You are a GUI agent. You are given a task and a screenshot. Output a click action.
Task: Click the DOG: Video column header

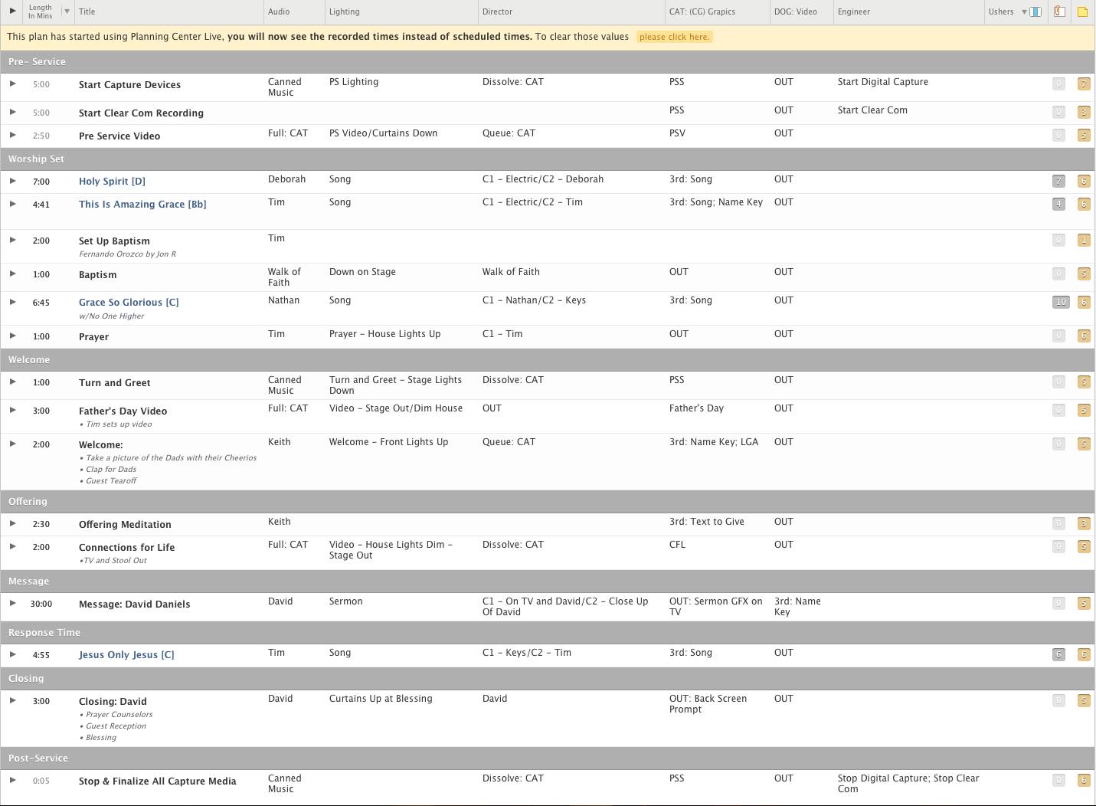796,11
